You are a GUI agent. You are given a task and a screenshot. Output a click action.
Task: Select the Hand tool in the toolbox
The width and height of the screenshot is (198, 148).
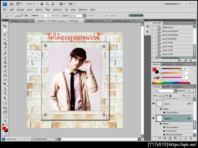5,116
